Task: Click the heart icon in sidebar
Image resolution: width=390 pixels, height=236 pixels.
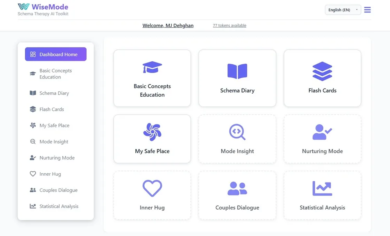Action: [33, 174]
